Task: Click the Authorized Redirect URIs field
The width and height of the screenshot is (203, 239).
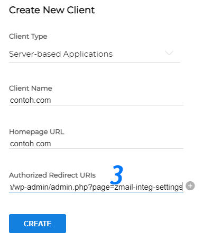Action: [x=96, y=187]
